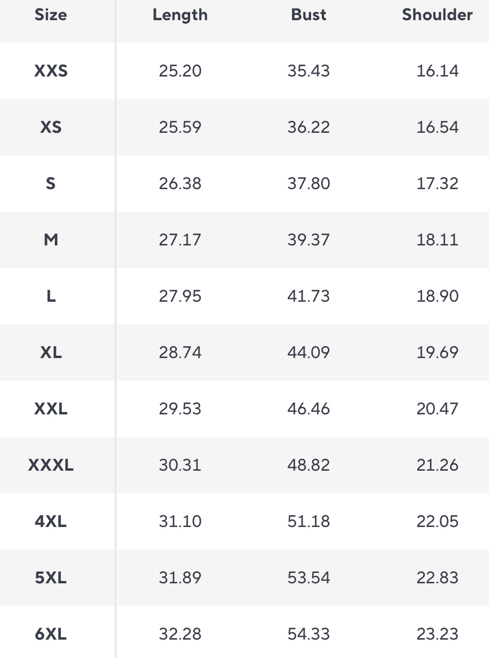Select the 5XL size row label
This screenshot has width=489, height=657.
point(51,578)
